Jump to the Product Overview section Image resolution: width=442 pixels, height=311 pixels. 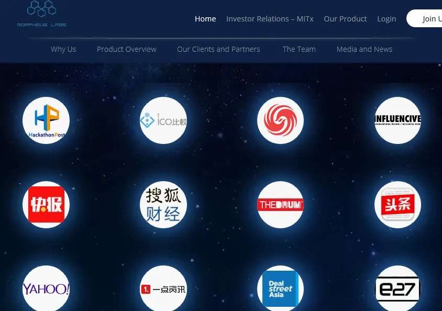tap(127, 49)
